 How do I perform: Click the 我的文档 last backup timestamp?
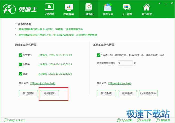click(x=55, y=55)
